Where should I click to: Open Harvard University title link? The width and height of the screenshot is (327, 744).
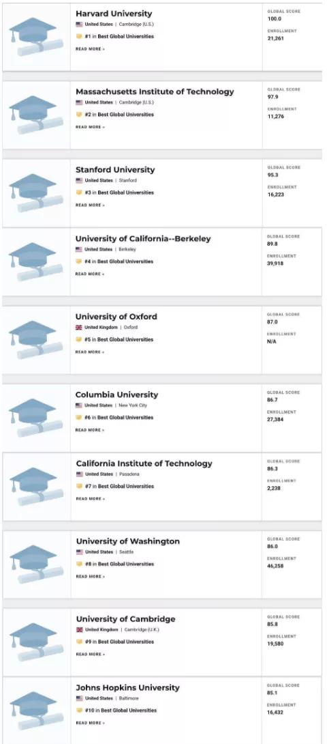tap(114, 14)
